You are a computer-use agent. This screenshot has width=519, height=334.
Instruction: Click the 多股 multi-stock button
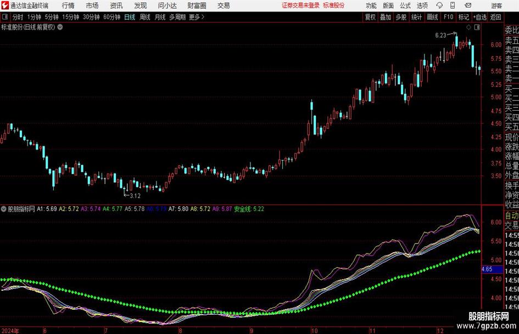point(401,17)
